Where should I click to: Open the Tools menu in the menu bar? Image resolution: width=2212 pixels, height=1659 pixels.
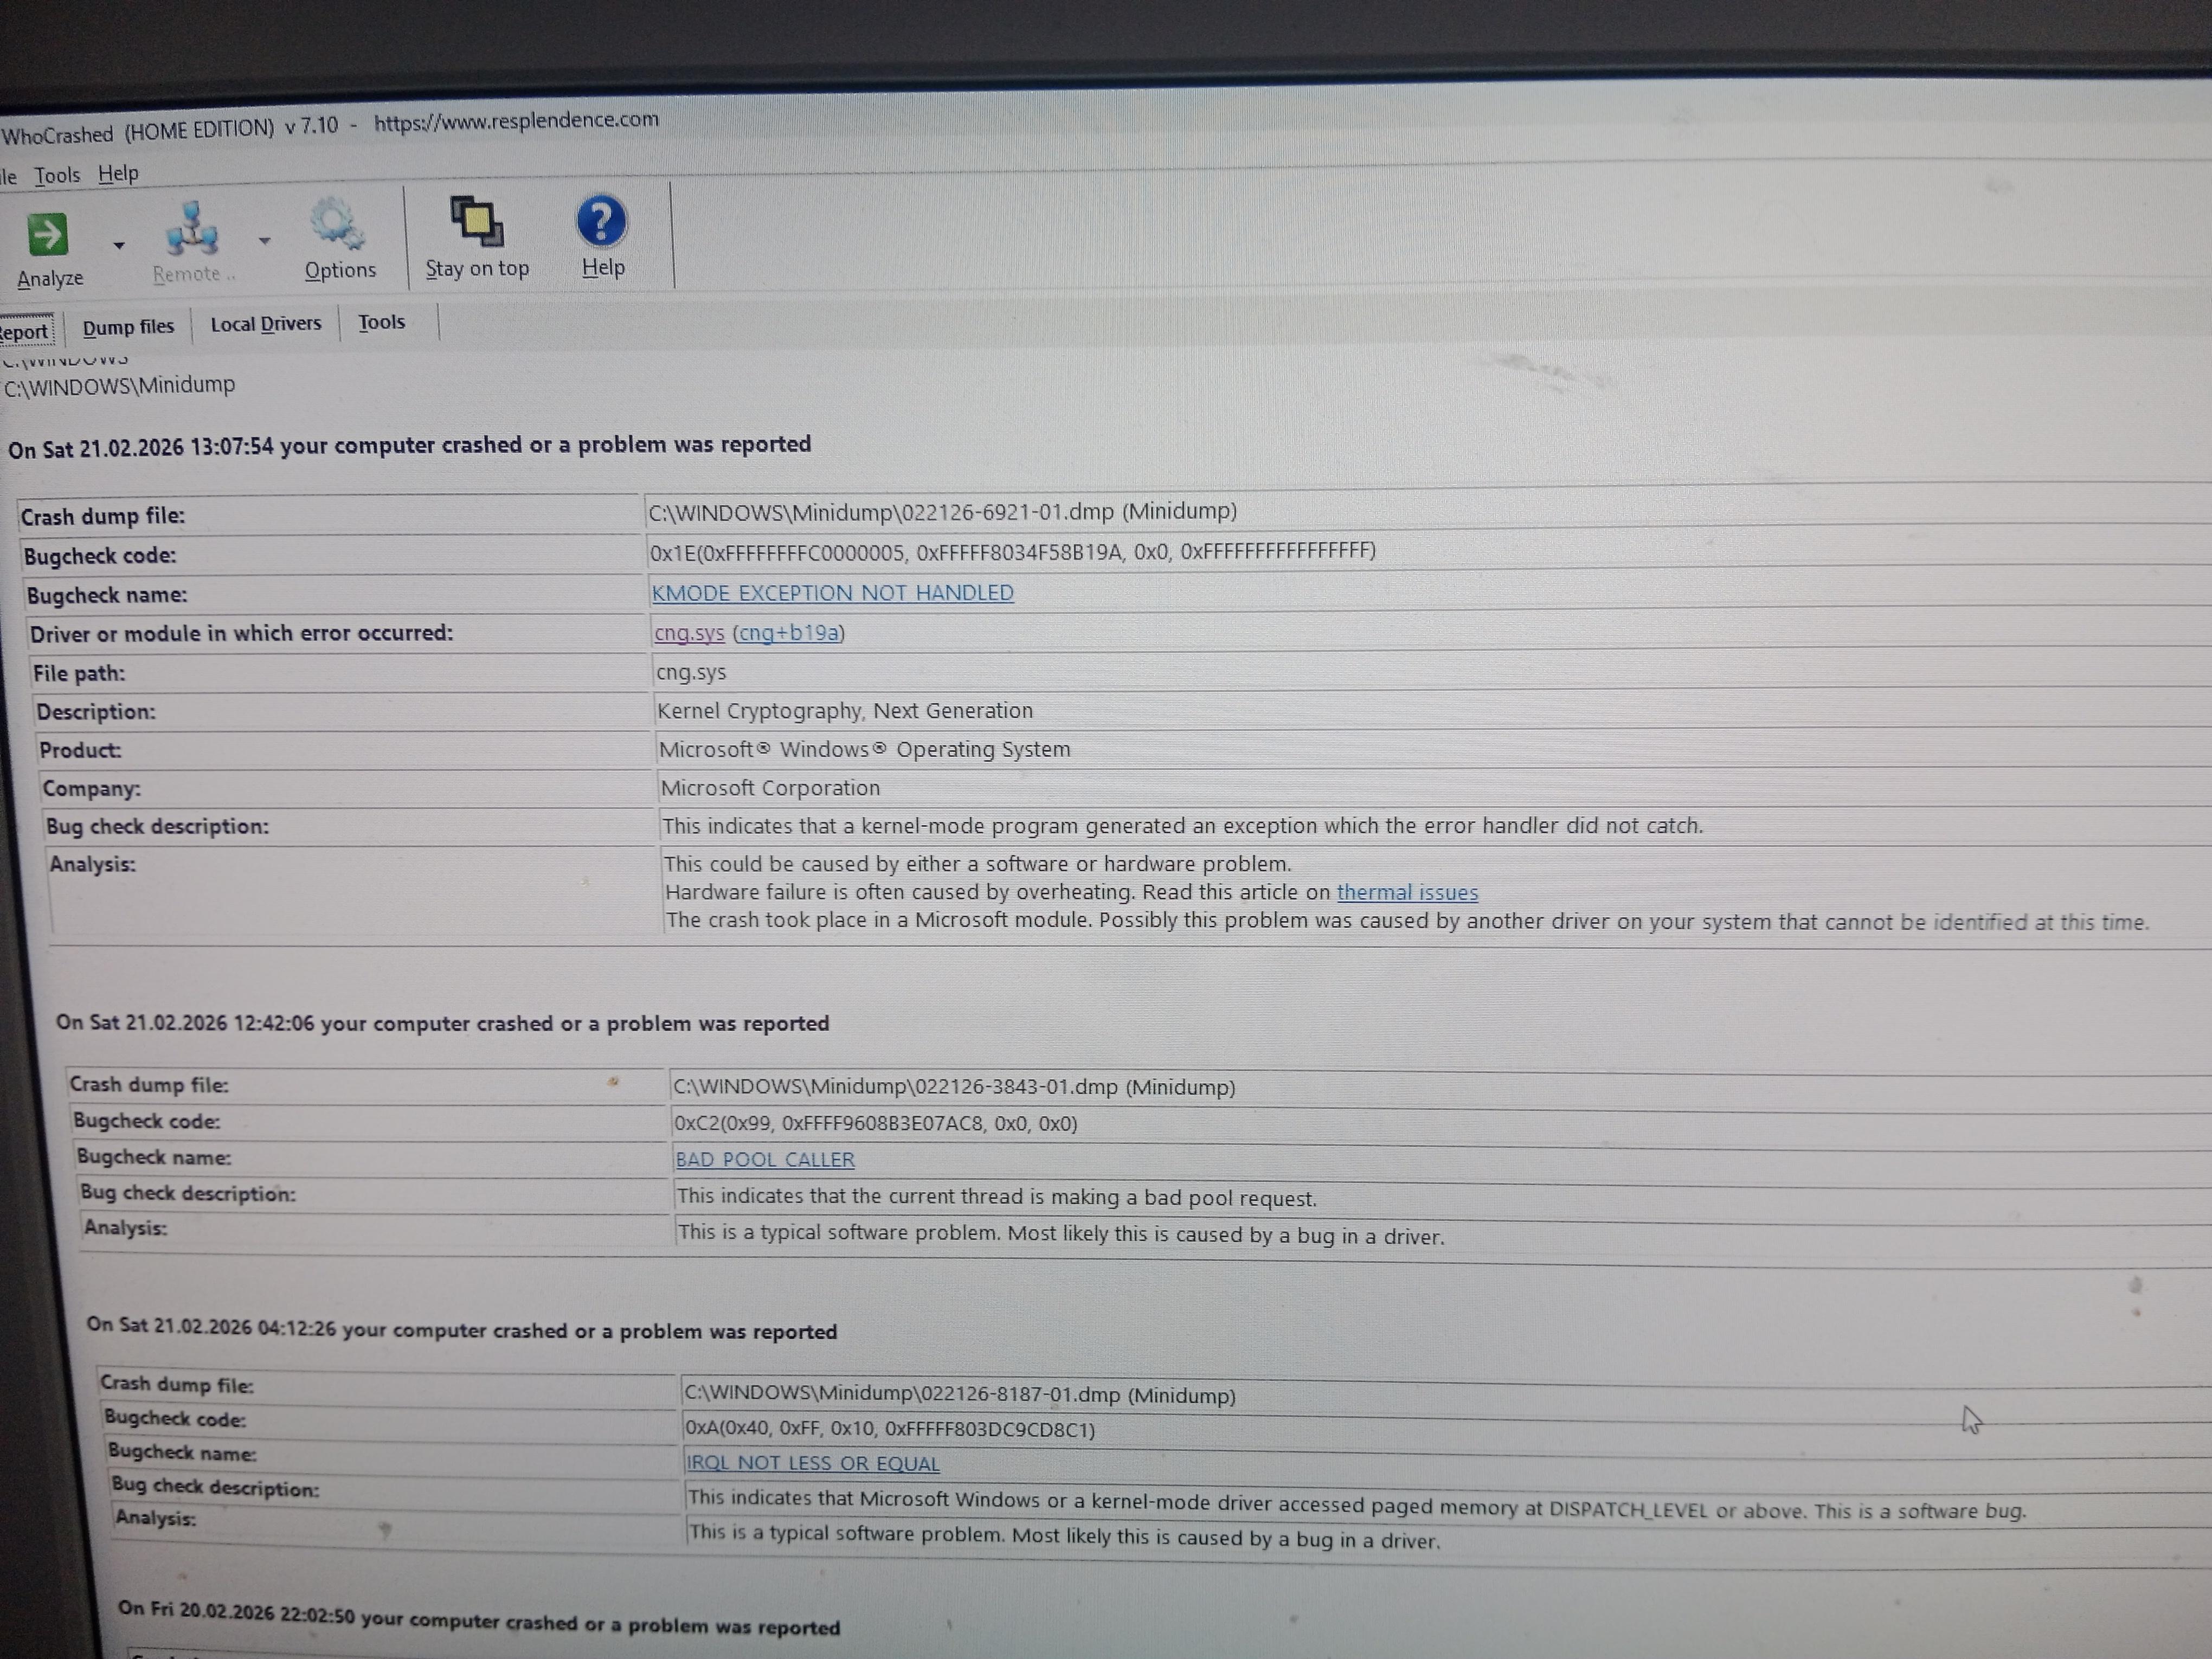(x=57, y=176)
